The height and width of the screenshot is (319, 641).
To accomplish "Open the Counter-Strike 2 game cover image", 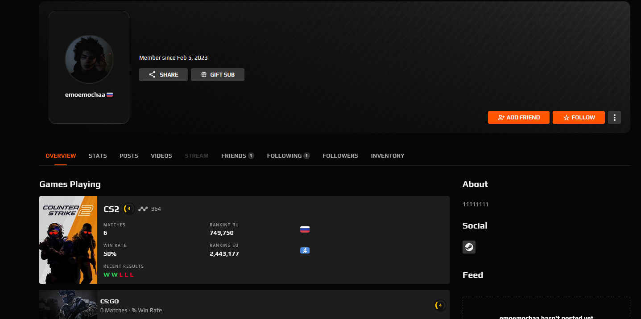I will (68, 240).
